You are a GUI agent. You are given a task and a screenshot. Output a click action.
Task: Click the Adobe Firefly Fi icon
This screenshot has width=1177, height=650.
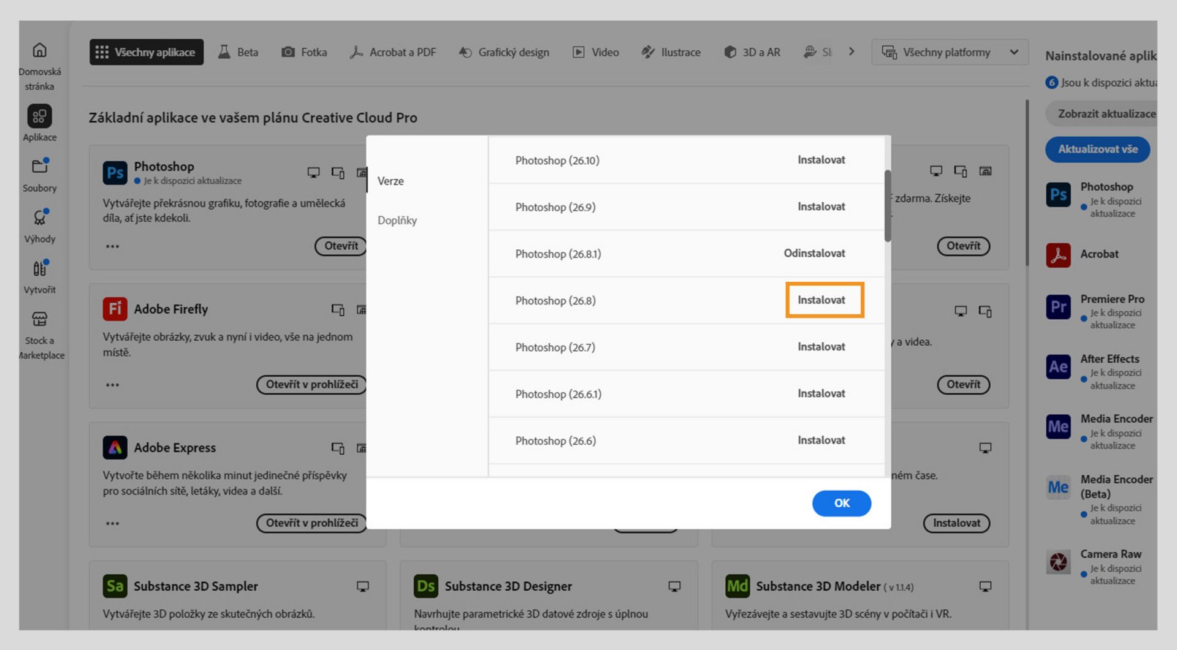click(115, 309)
